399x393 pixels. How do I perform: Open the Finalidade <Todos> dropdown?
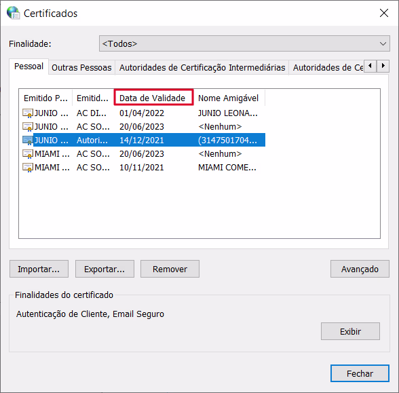244,43
